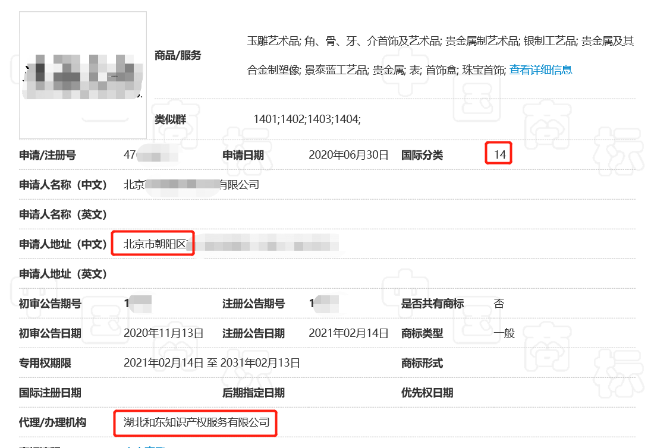Click the 申请日期 label
The image size is (651, 448).
[243, 155]
